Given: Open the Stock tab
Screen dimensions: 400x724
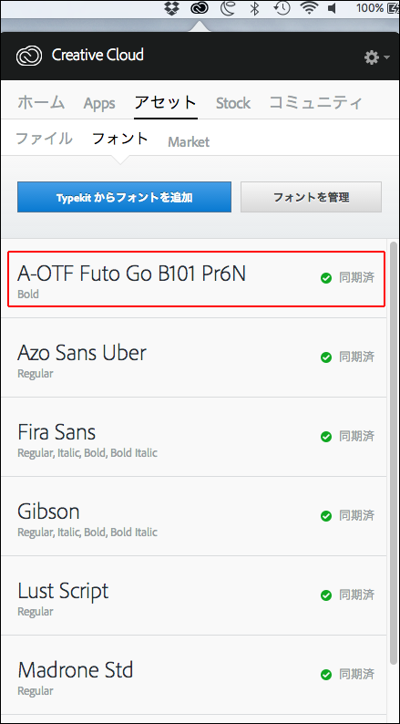Looking at the screenshot, I should tap(233, 103).
